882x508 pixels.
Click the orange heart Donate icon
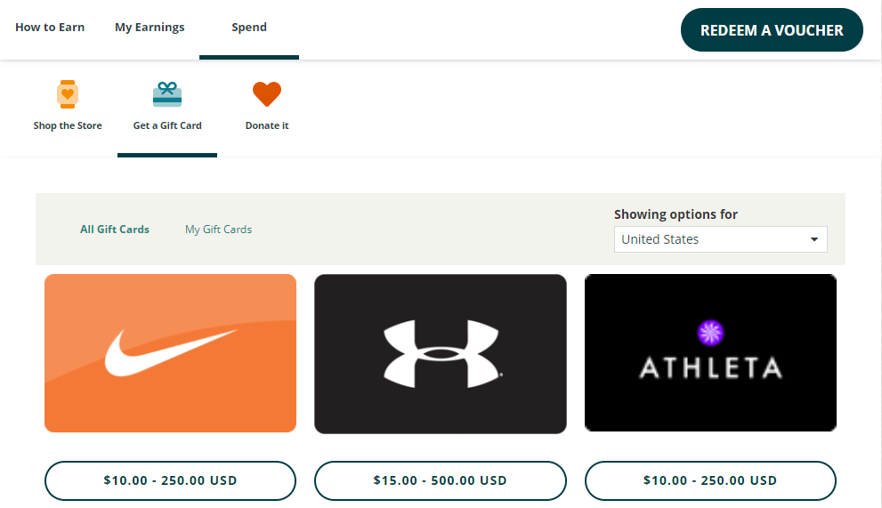point(267,93)
